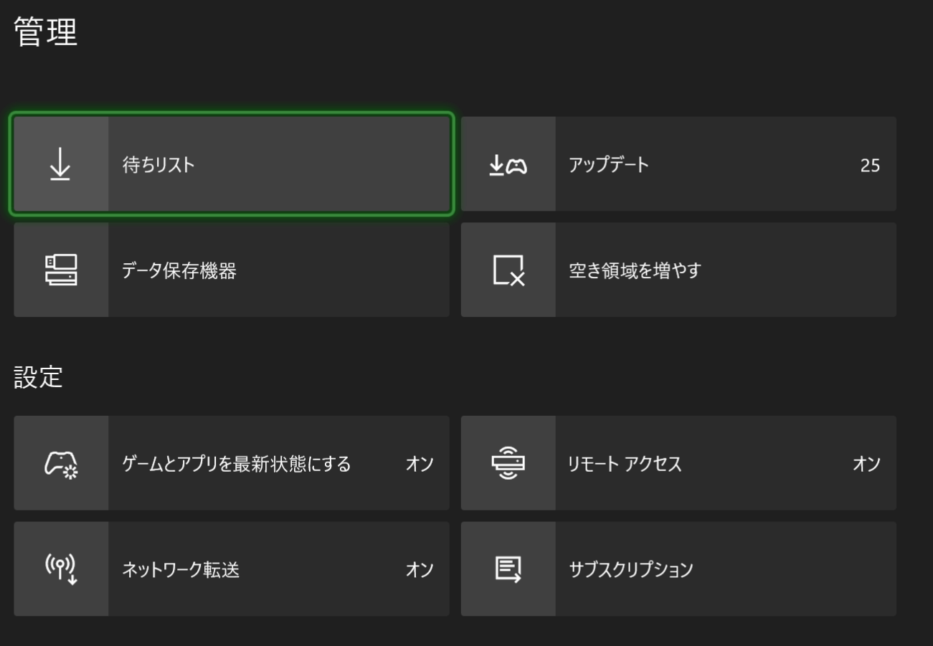The image size is (933, 646).
Task: Click the 設定 section heading
Action: pyautogui.click(x=39, y=377)
